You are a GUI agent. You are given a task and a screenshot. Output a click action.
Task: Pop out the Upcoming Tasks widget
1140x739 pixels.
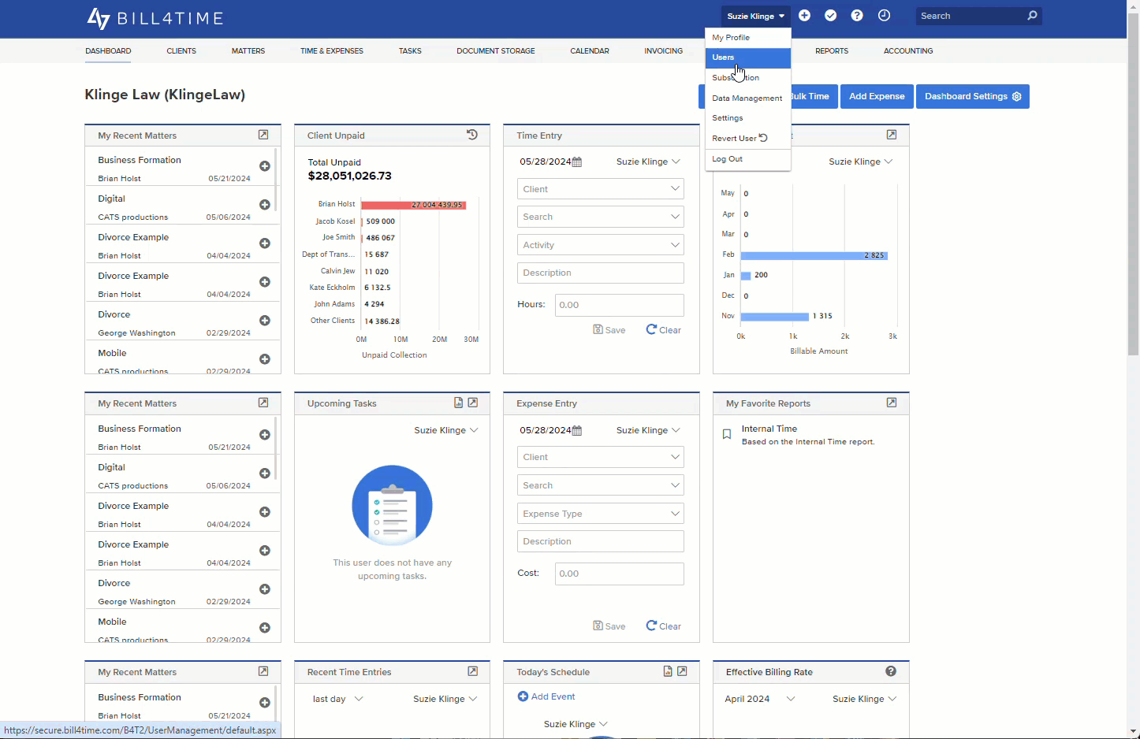473,403
